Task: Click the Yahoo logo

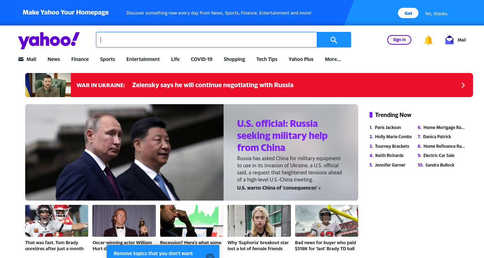Action: [x=49, y=40]
